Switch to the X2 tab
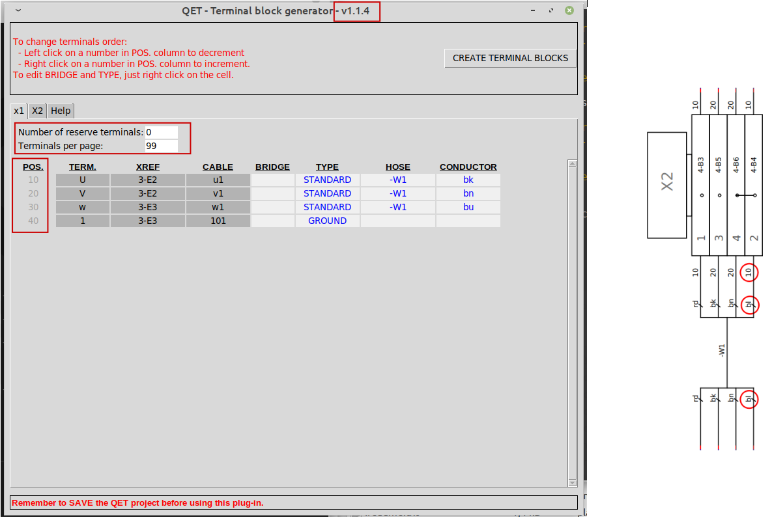Image resolution: width=772 pixels, height=522 pixels. [38, 111]
